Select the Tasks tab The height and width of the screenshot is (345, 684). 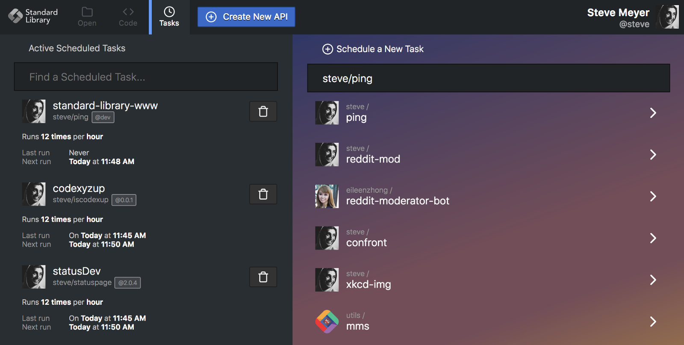coord(169,17)
